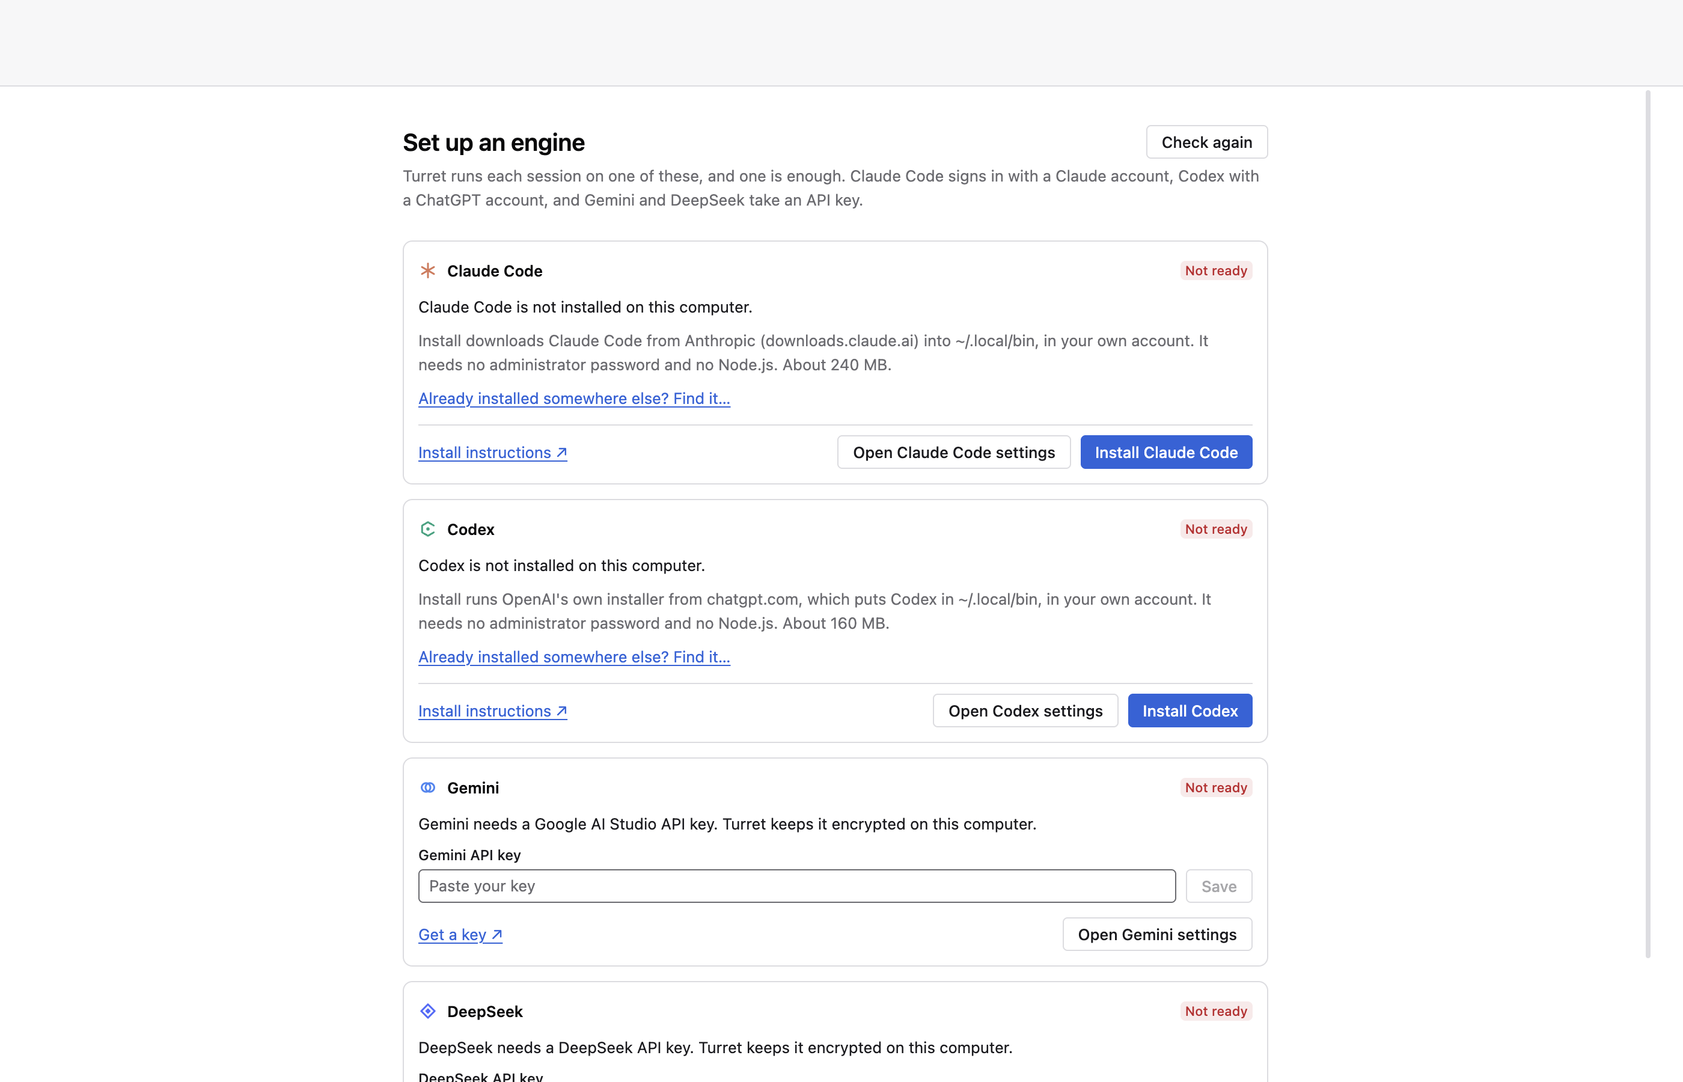
Task: Click the Check again button
Action: click(x=1207, y=142)
